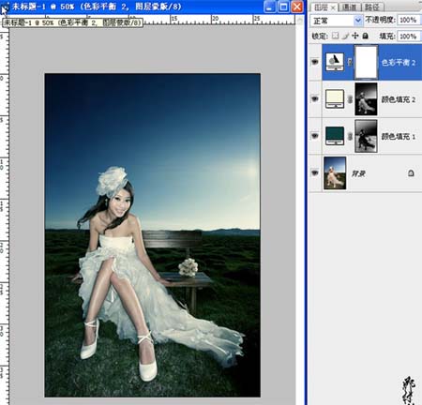Click the opacity 100% field

click(x=408, y=20)
